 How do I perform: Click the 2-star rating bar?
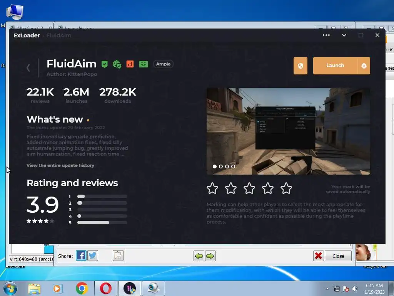click(x=102, y=203)
